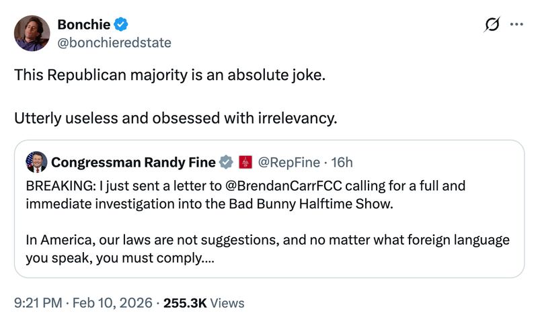Screen dimensions: 538x326
Task: Click Congressman Randy Fine's avatar
Action: click(36, 162)
